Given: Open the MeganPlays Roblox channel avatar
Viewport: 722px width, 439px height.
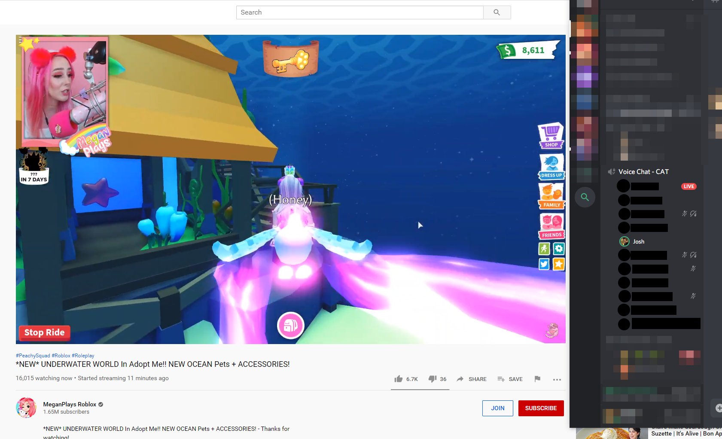Looking at the screenshot, I should point(26,408).
